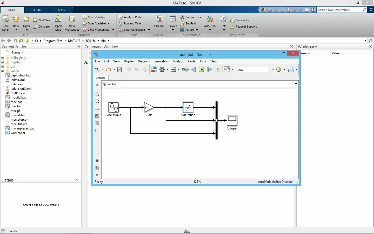The width and height of the screenshot is (374, 234).
Task: Click the Find Files icon
Action: click(35, 20)
